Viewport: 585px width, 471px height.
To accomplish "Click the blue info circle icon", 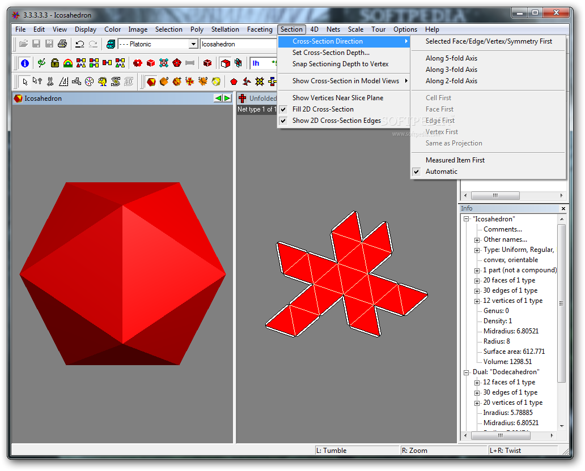I will pyautogui.click(x=24, y=63).
